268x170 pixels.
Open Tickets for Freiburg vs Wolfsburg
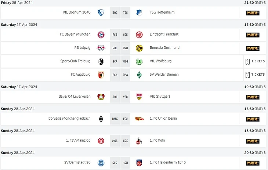point(255,61)
